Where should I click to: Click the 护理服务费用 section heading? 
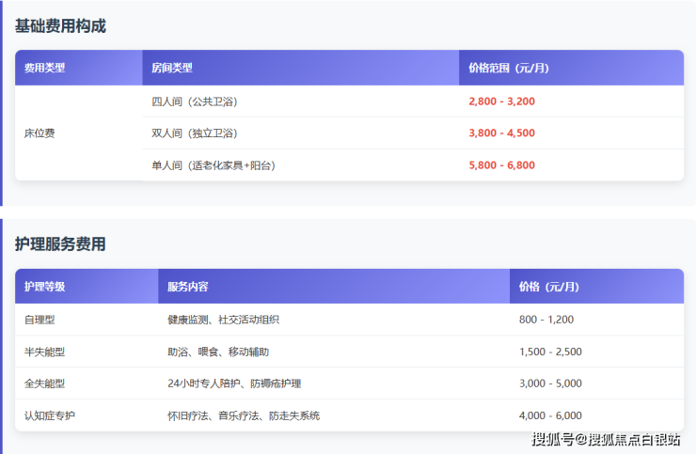pos(60,244)
